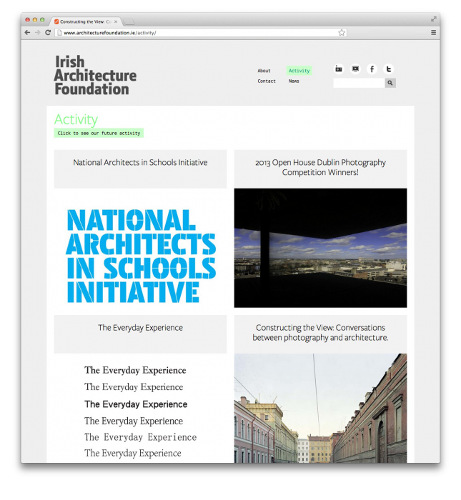
Task: Close the Constructing the View browser tab
Action: pos(117,21)
